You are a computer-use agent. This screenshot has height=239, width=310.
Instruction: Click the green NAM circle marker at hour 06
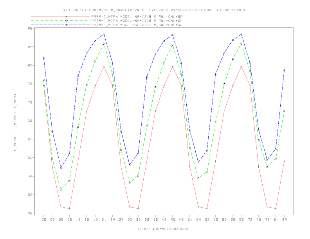(x=61, y=189)
